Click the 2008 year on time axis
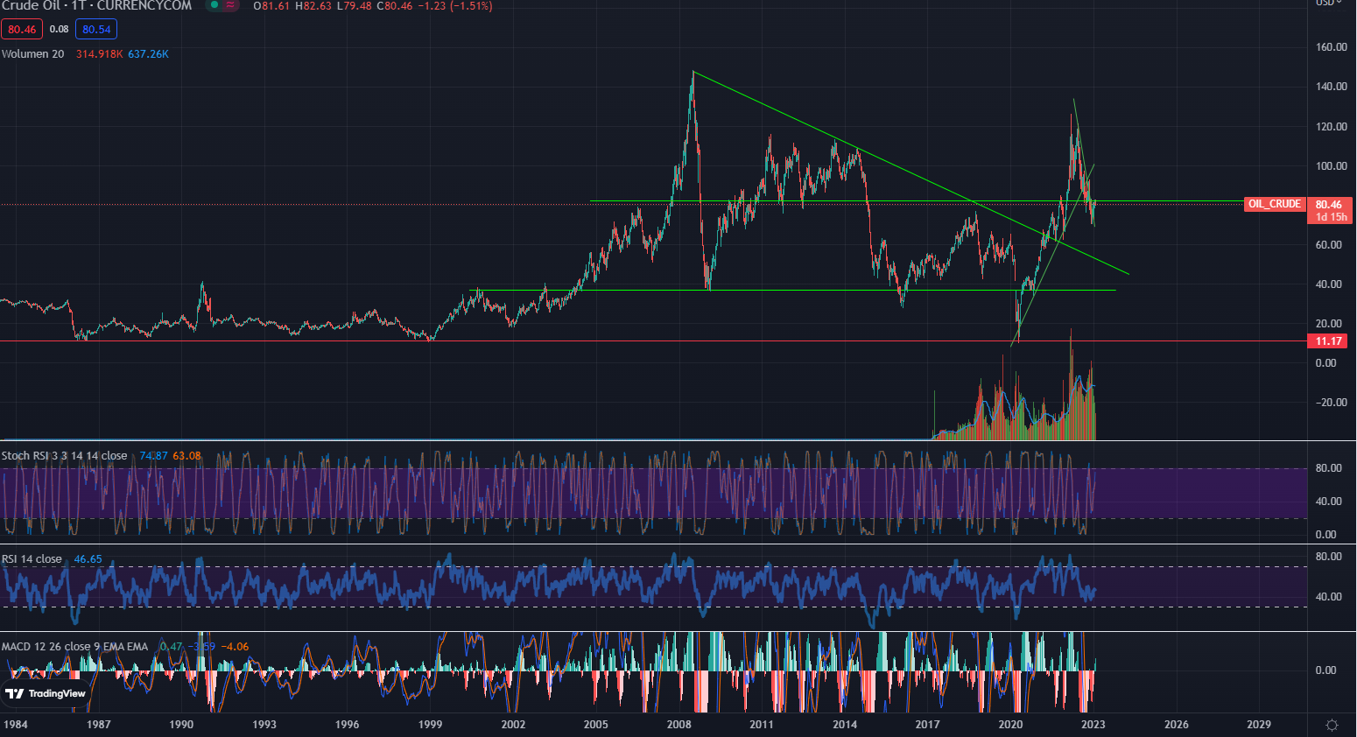Viewport: 1357px width, 737px height. (678, 725)
